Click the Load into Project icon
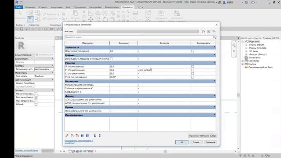 161,13
